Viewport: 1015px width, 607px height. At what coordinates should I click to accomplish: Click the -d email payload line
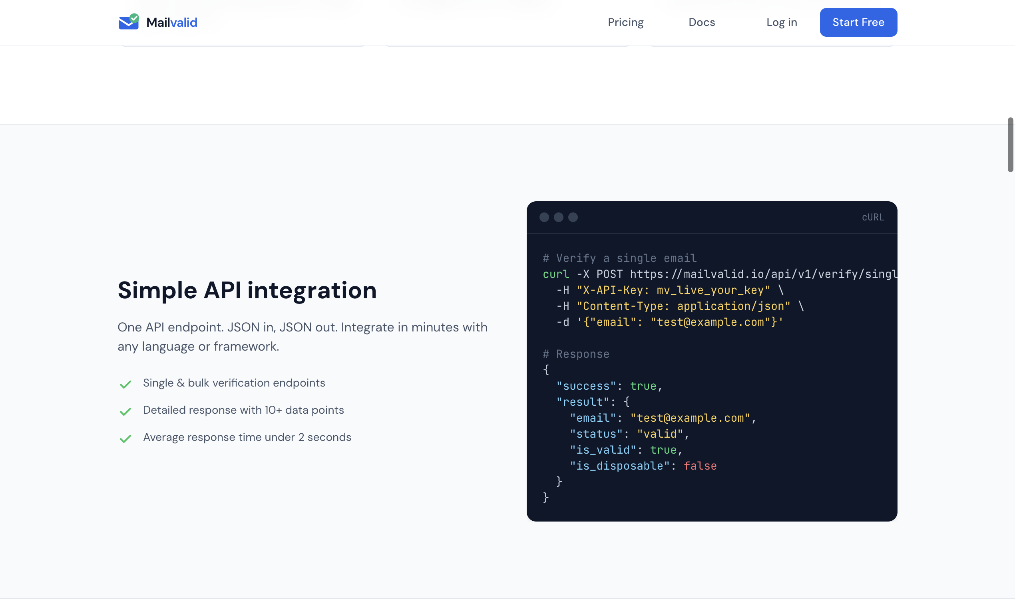670,322
